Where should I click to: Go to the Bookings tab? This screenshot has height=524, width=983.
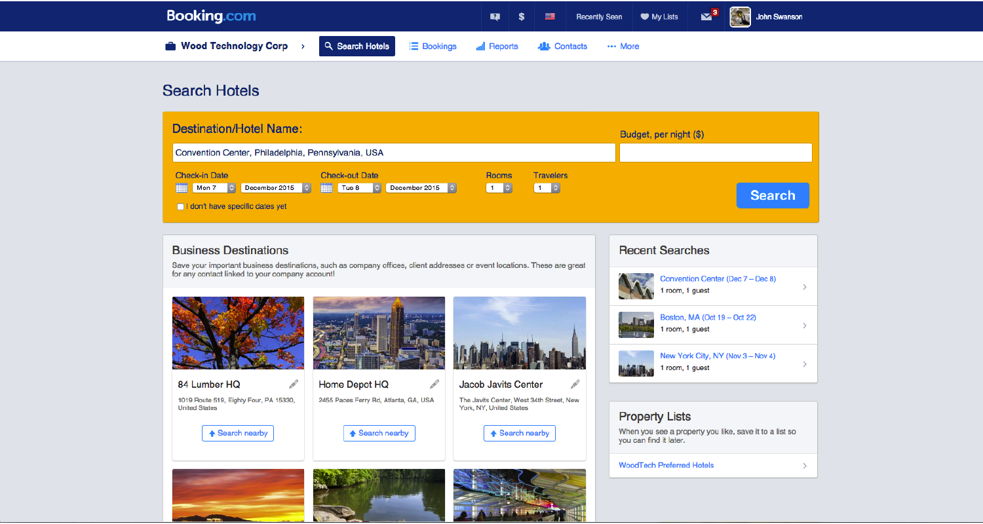433,47
